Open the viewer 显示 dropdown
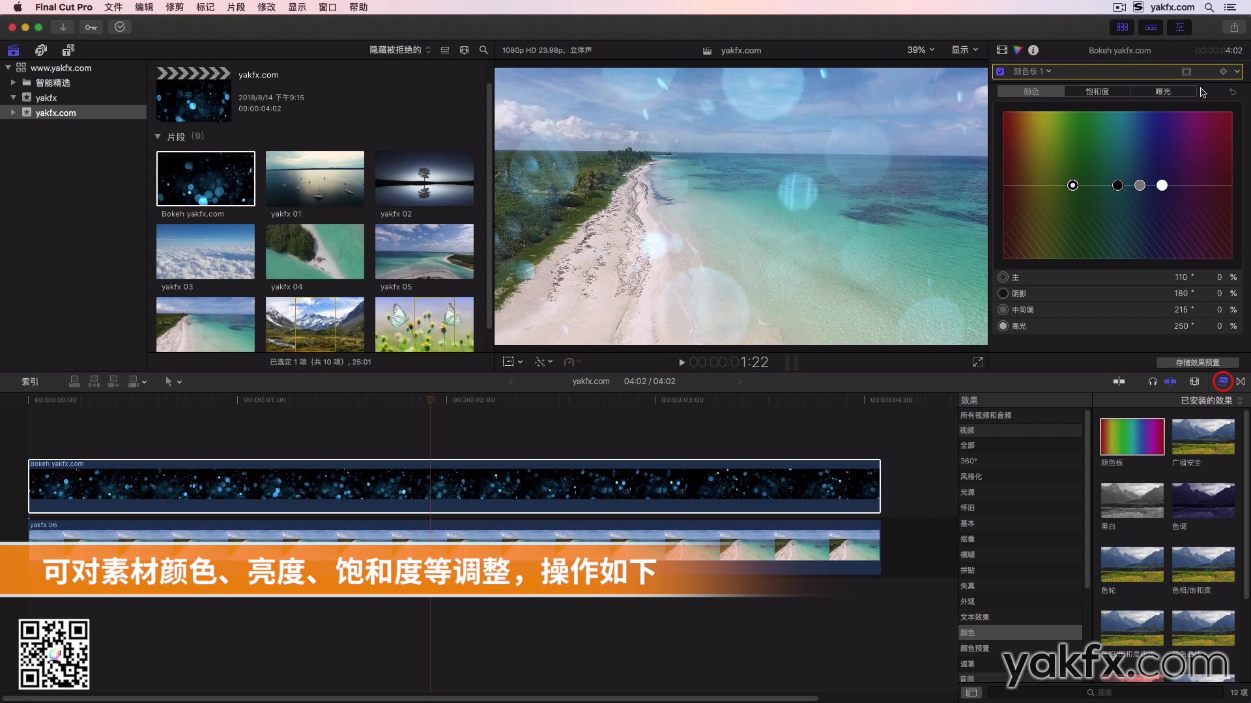 (x=964, y=50)
